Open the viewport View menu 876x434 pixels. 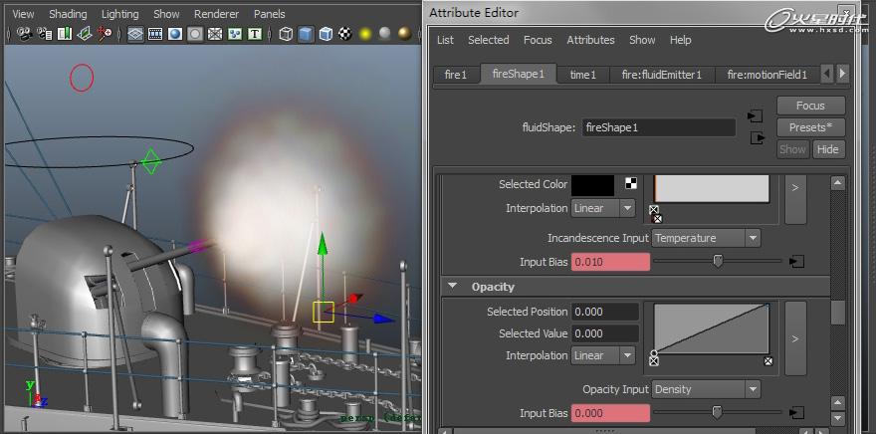23,14
